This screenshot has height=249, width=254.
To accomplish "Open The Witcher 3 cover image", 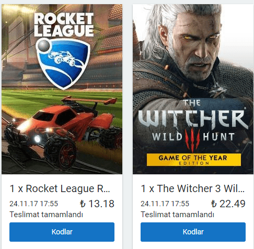I will click(x=193, y=89).
